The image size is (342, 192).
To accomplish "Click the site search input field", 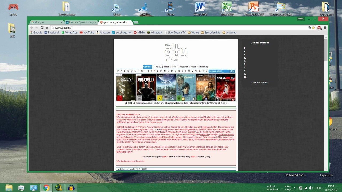I will [x=219, y=71].
